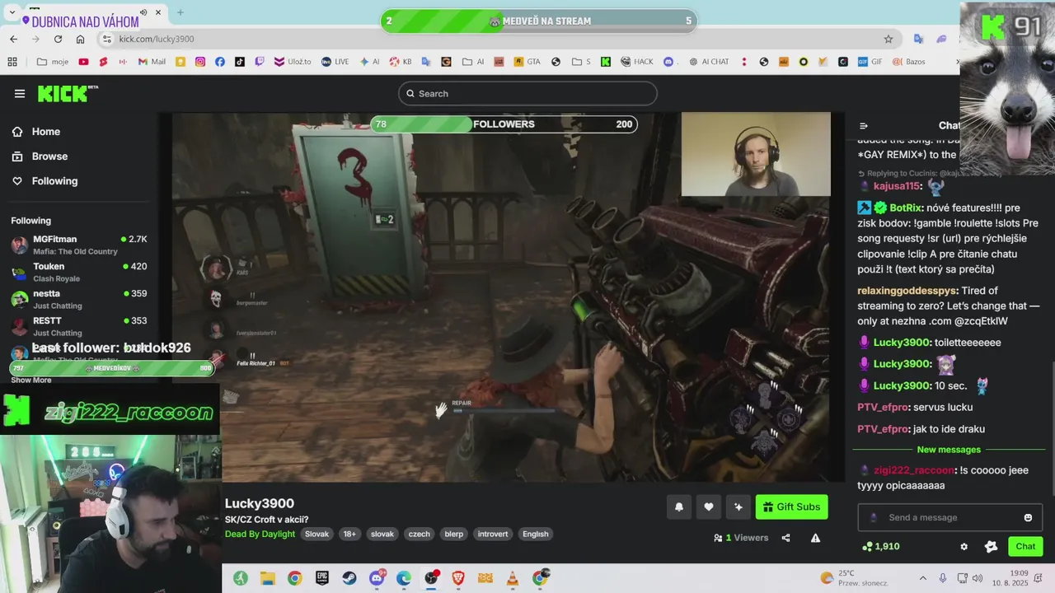Show hidden system tray icons chevron

923,578
